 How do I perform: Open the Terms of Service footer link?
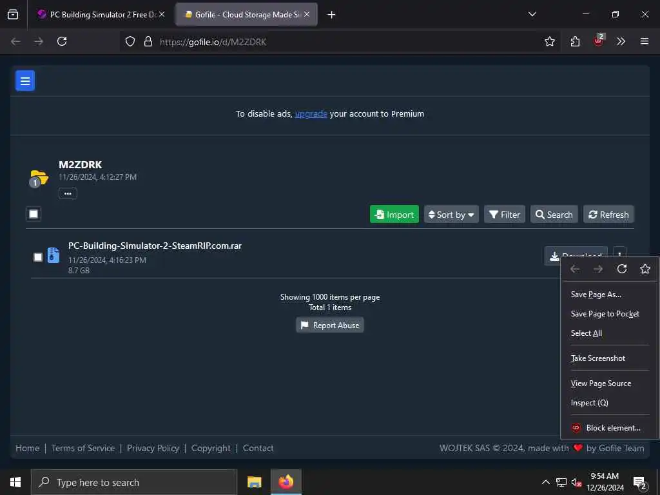(x=83, y=448)
